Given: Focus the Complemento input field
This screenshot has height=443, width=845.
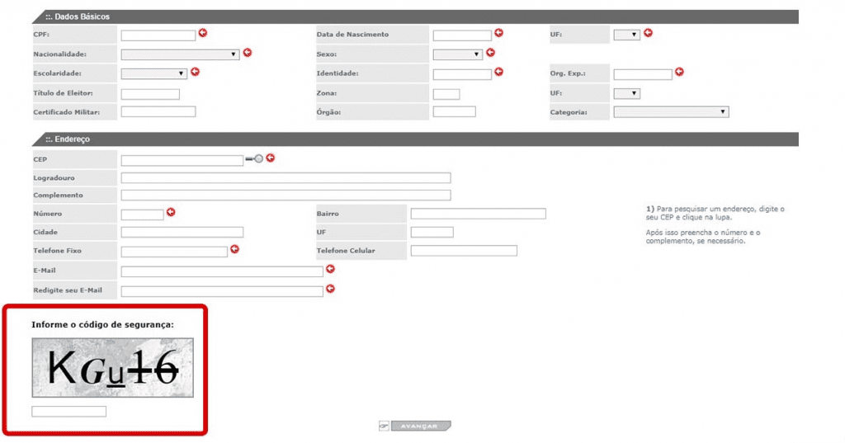Looking at the screenshot, I should 286,195.
